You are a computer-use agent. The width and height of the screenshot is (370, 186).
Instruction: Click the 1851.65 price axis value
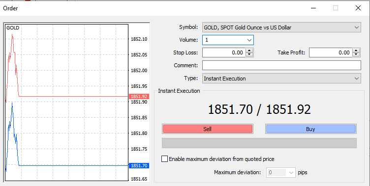[x=139, y=179]
